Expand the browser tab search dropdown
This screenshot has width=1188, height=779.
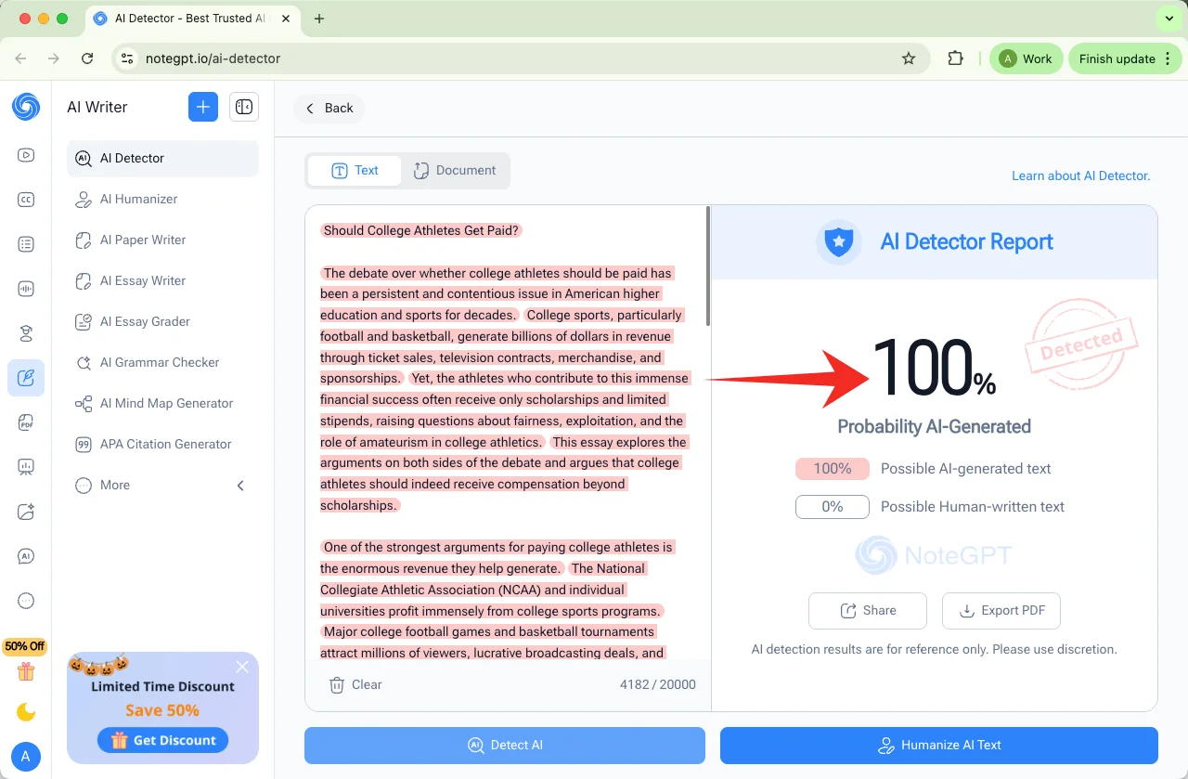pos(1168,19)
